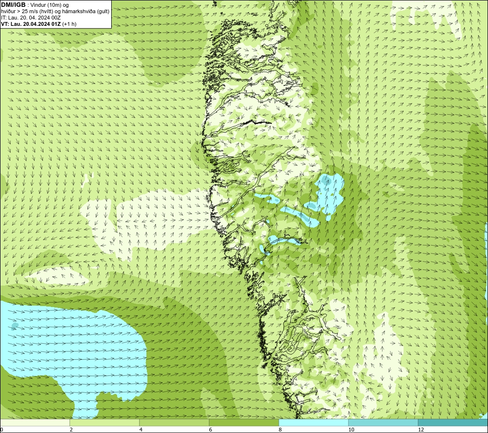Screen dimensions: 488x433
Task: Click the 8–10 m/s light cyan scale swatch
Action: tap(314, 423)
